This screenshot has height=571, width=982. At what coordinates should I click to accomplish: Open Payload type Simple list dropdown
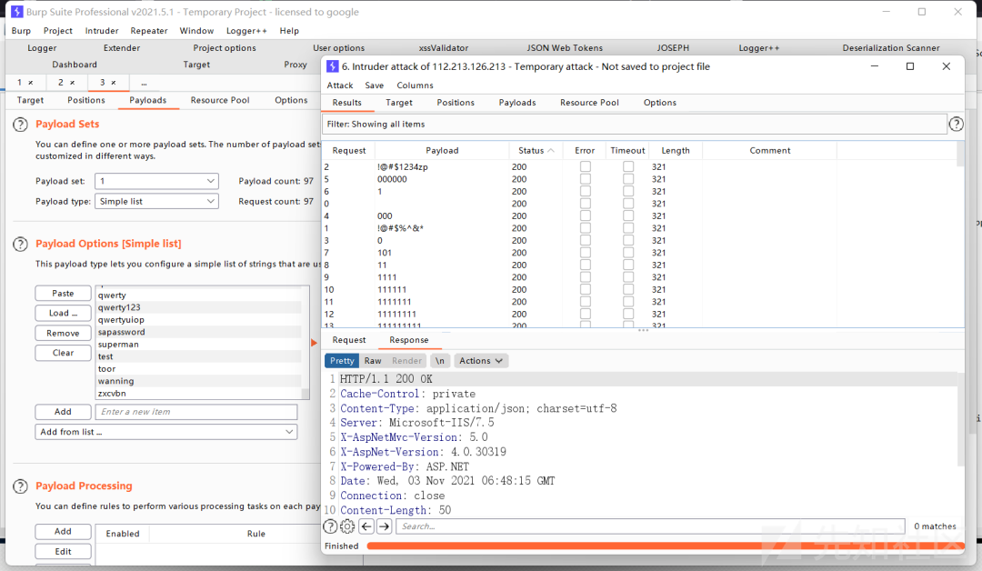[x=156, y=201]
